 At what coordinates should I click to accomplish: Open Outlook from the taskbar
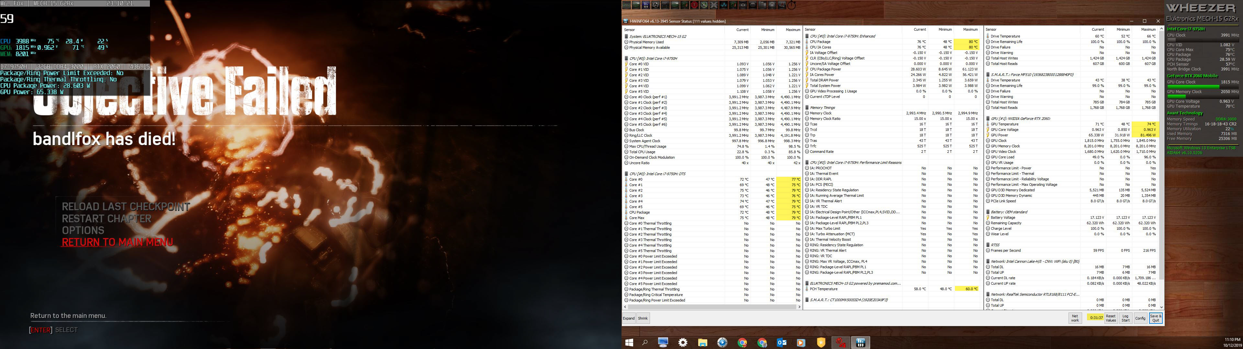[x=782, y=343]
